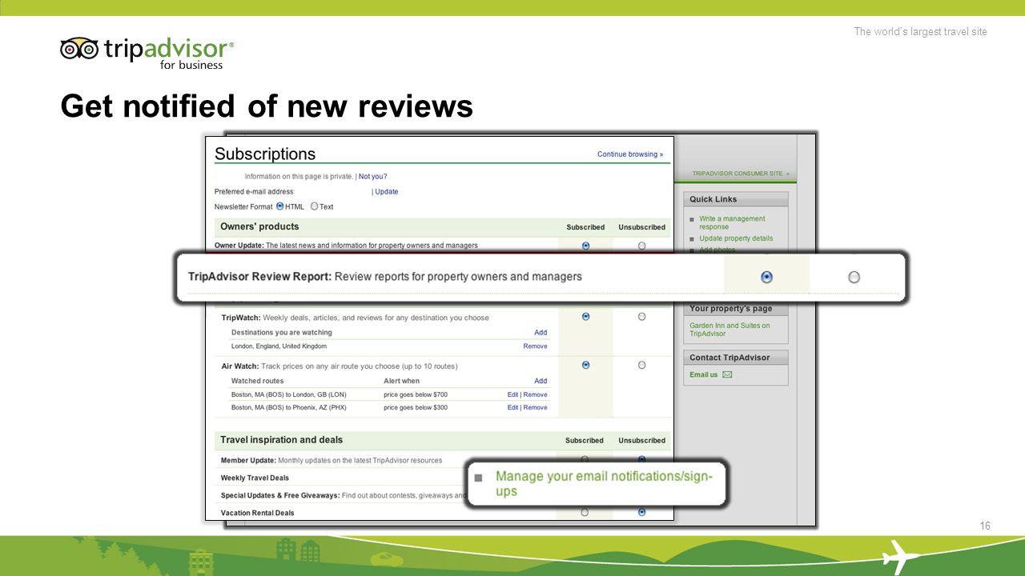Choose Unsubscribed for Air Watch
The width and height of the screenshot is (1025, 576).
[x=642, y=365]
